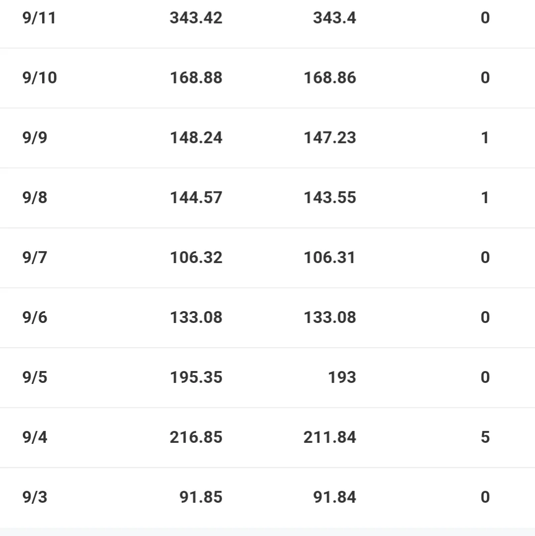This screenshot has width=535, height=536.
Task: Click the 148.24 amount
Action: point(196,138)
